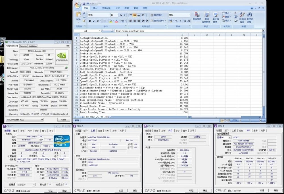
Task: Toggle the DirectCompute 5.0 checkbox
Action: coord(51,114)
